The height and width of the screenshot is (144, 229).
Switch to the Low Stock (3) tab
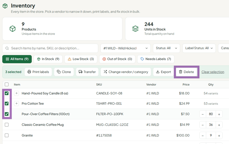pos(81,59)
